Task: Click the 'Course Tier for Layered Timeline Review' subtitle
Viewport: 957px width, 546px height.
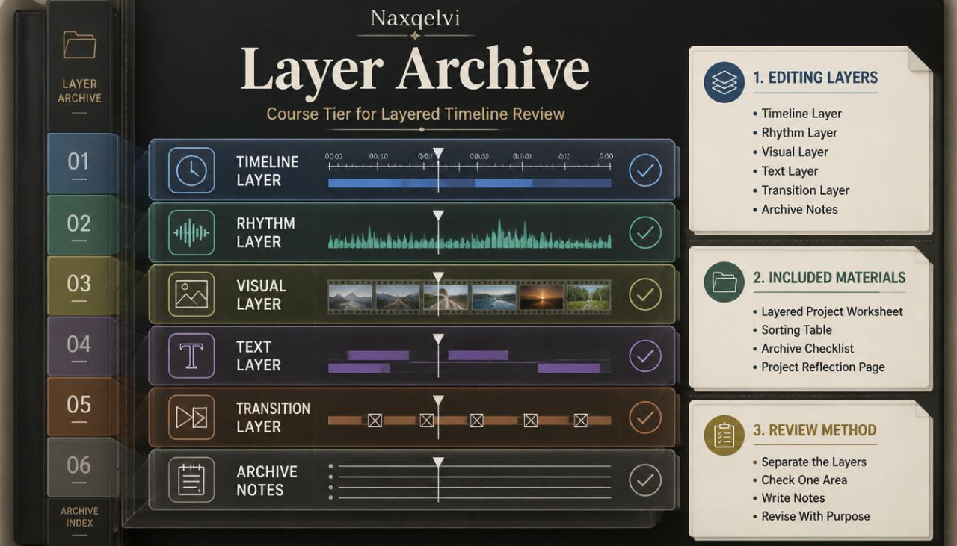Action: tap(416, 114)
